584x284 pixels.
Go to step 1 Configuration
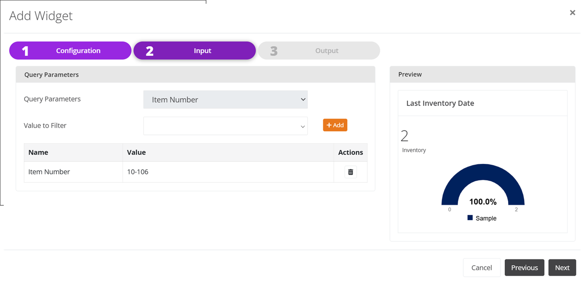click(70, 50)
